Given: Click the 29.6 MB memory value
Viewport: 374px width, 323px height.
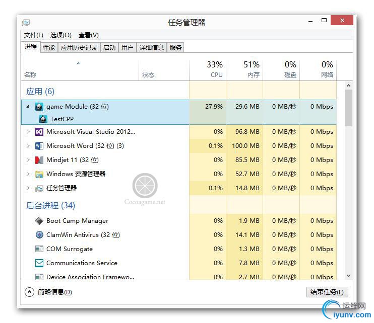Looking at the screenshot, I should (x=247, y=107).
